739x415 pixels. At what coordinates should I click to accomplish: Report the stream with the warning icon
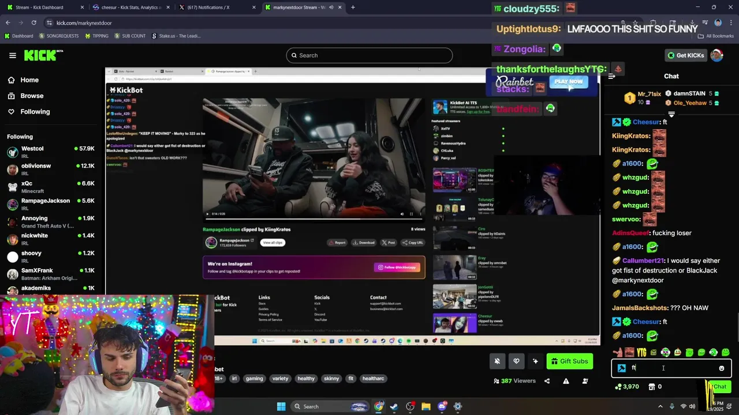click(566, 381)
